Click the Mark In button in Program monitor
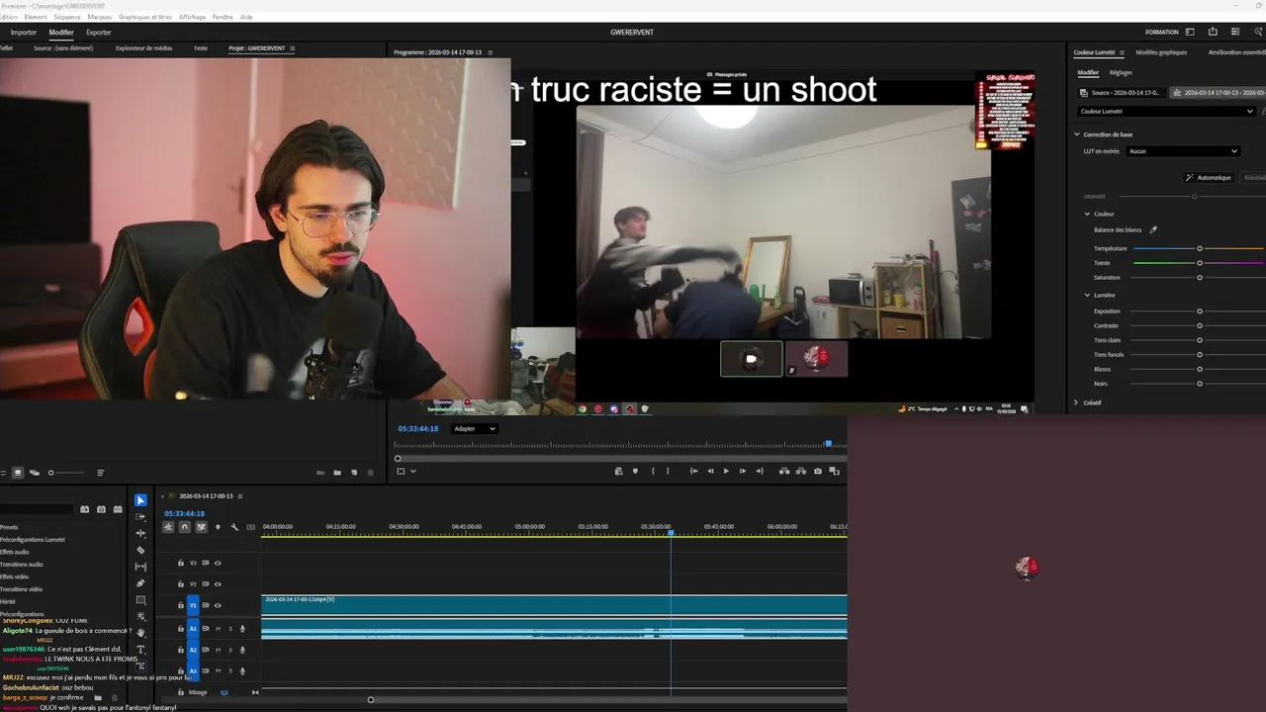This screenshot has height=712, width=1266. pyautogui.click(x=653, y=471)
